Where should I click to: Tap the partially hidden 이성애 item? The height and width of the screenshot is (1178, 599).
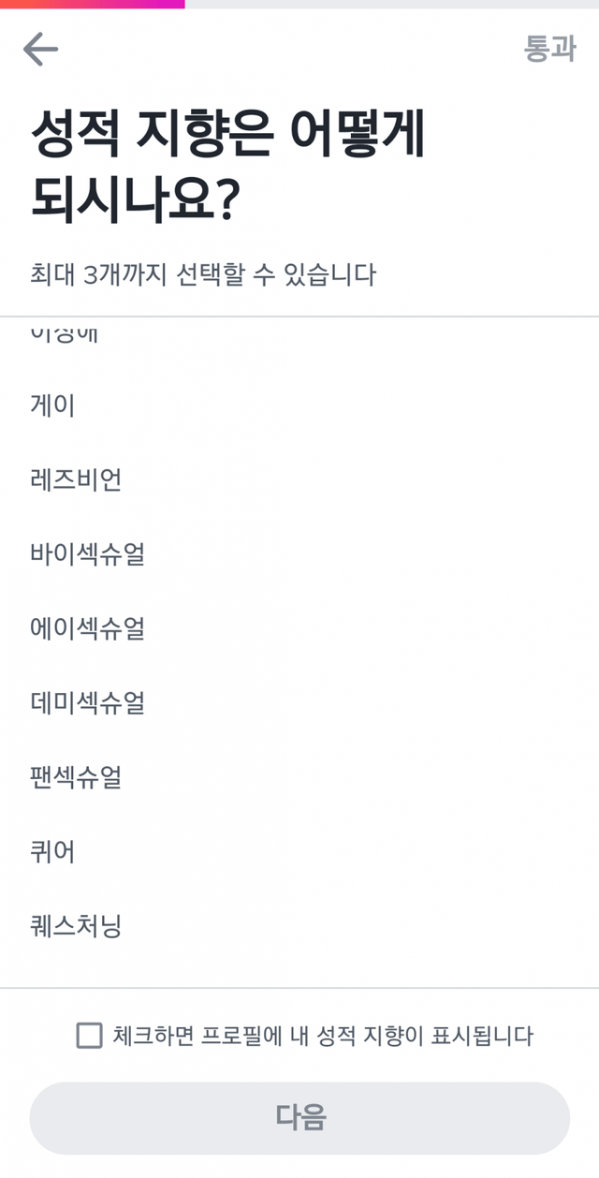click(x=64, y=334)
